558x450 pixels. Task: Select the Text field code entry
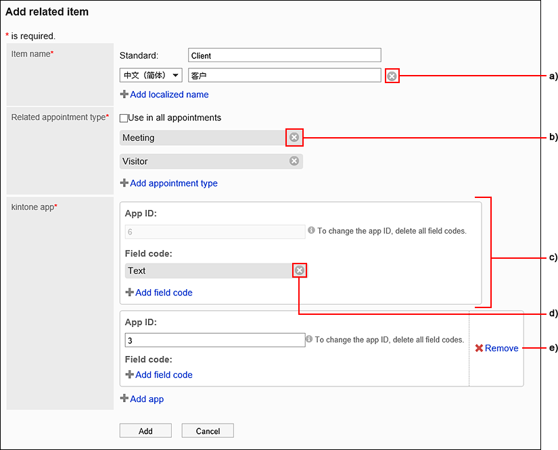(x=216, y=271)
